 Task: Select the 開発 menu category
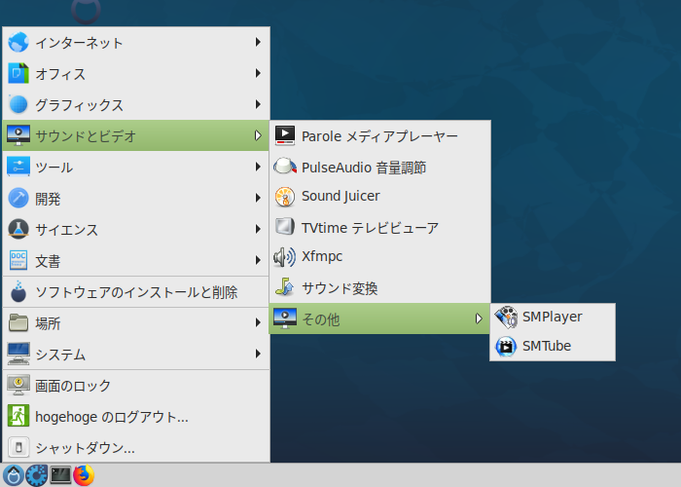136,199
